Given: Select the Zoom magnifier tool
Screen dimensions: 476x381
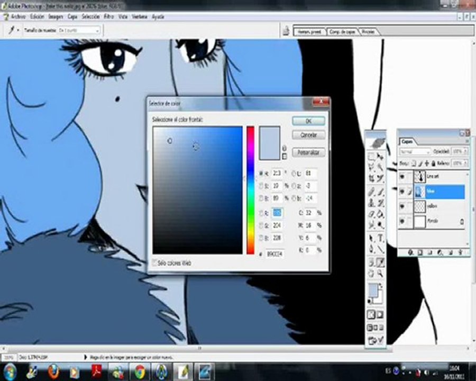Looking at the screenshot, I should (x=380, y=274).
